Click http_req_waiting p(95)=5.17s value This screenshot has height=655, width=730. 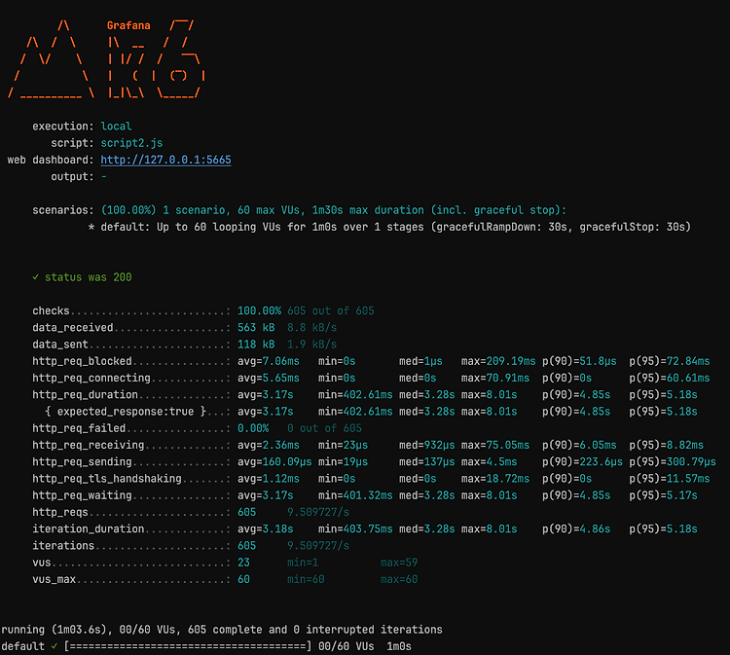point(663,495)
